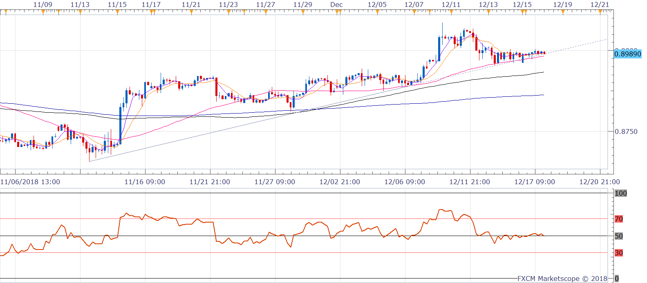This screenshot has width=647, height=283.
Task: Select the 11/15 date label on top axis
Action: tap(117, 4)
